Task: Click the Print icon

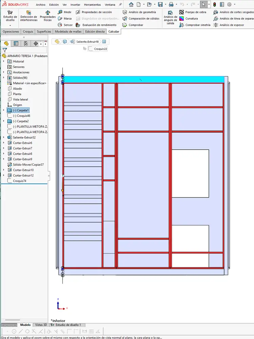Action: tap(171, 4)
